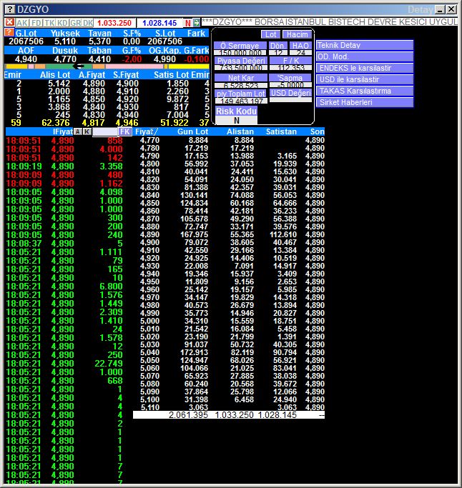Click the Ö.Sermaye label

[x=240, y=46]
